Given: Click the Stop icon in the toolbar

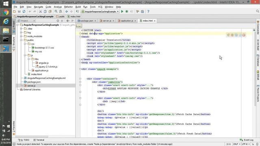Looking at the screenshot, I should point(132,11).
